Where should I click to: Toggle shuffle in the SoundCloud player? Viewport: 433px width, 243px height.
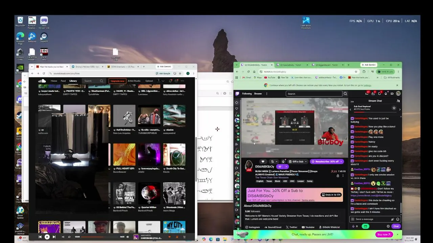pyautogui.click(x=63, y=237)
